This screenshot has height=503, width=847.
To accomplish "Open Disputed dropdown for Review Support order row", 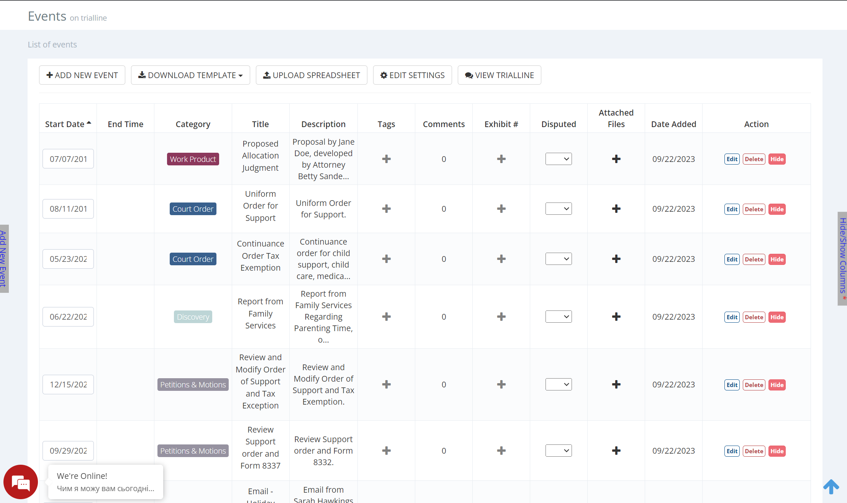I will (559, 451).
